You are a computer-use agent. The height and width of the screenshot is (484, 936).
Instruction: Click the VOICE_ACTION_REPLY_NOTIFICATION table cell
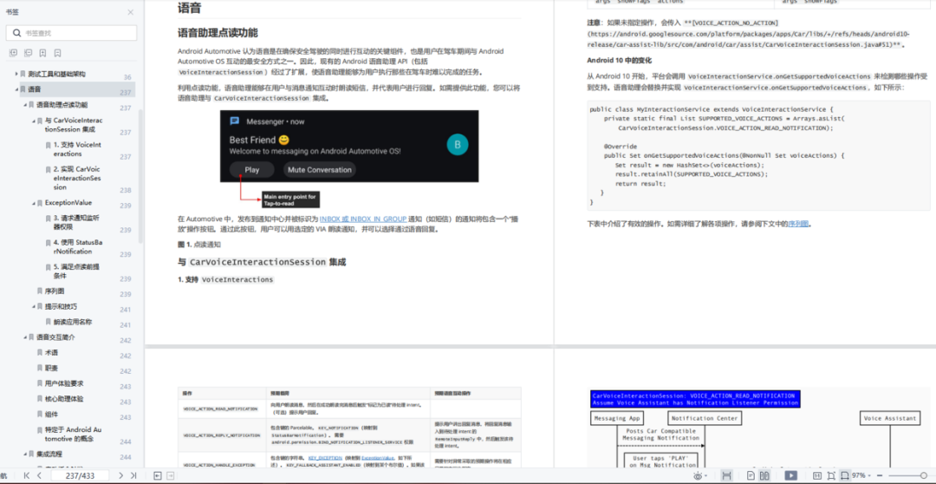point(222,435)
